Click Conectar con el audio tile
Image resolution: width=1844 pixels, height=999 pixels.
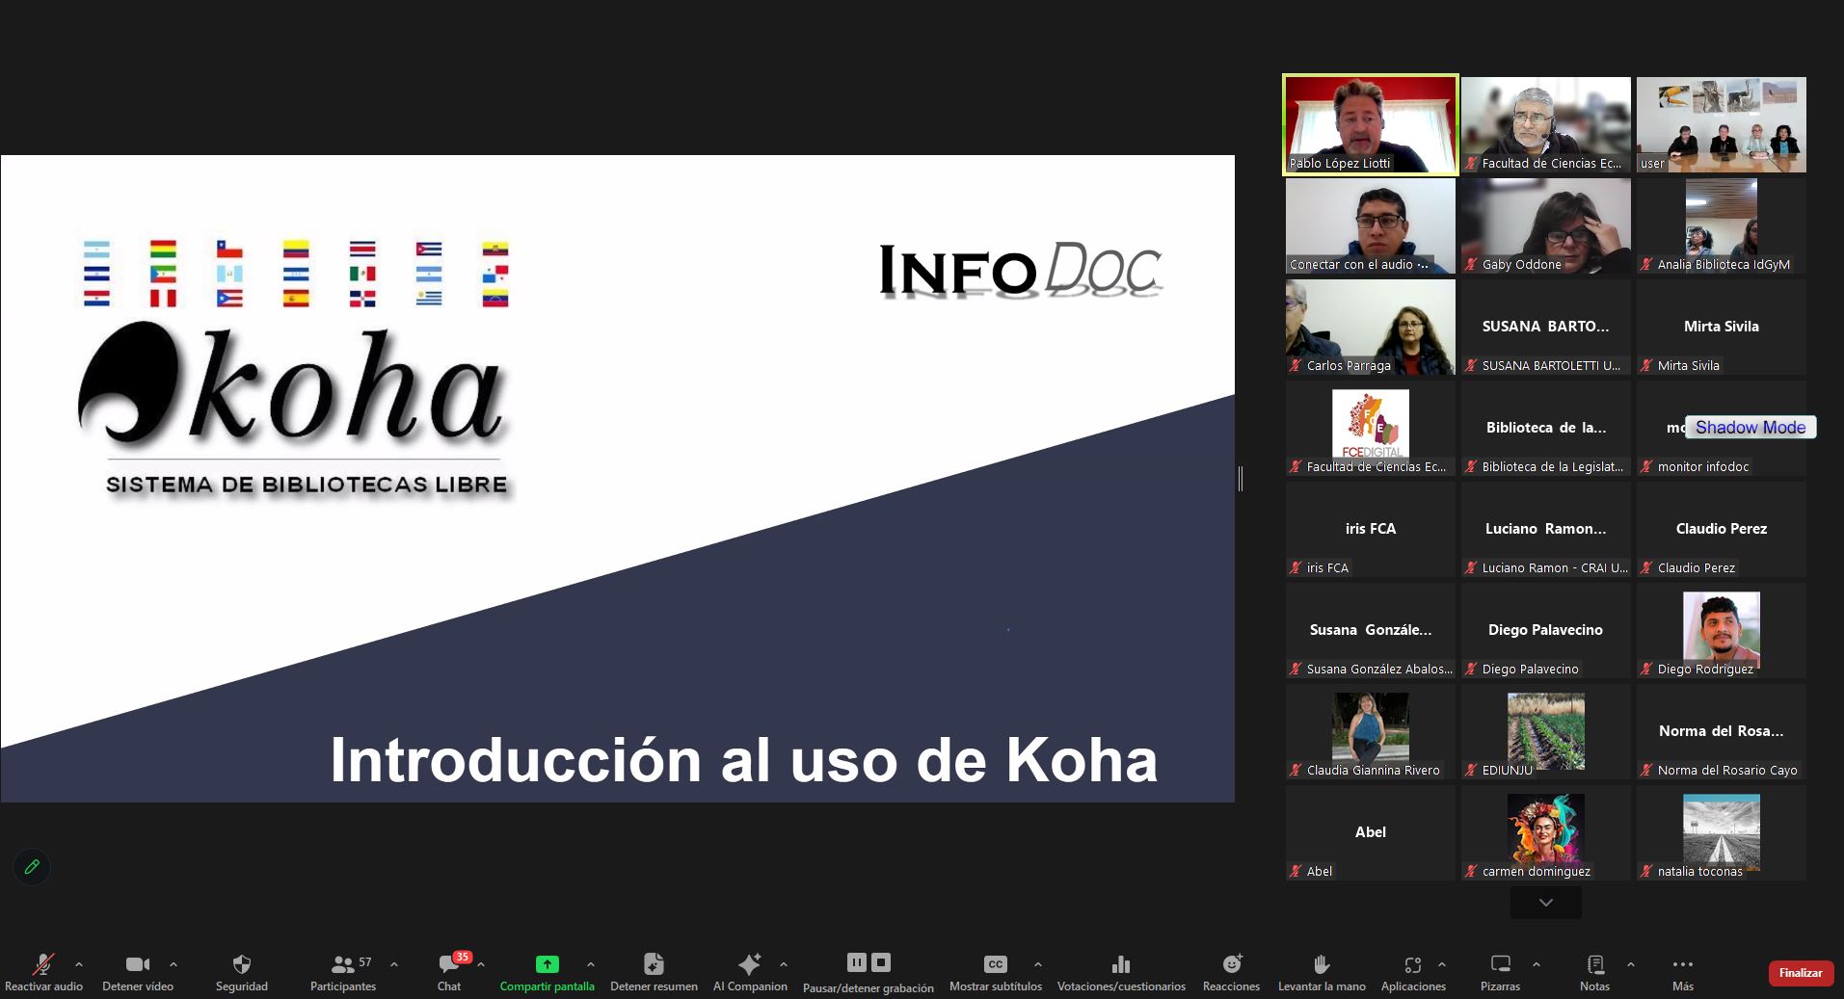pyautogui.click(x=1371, y=226)
